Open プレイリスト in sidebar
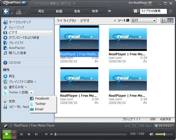176x140 pixels. tap(14, 43)
